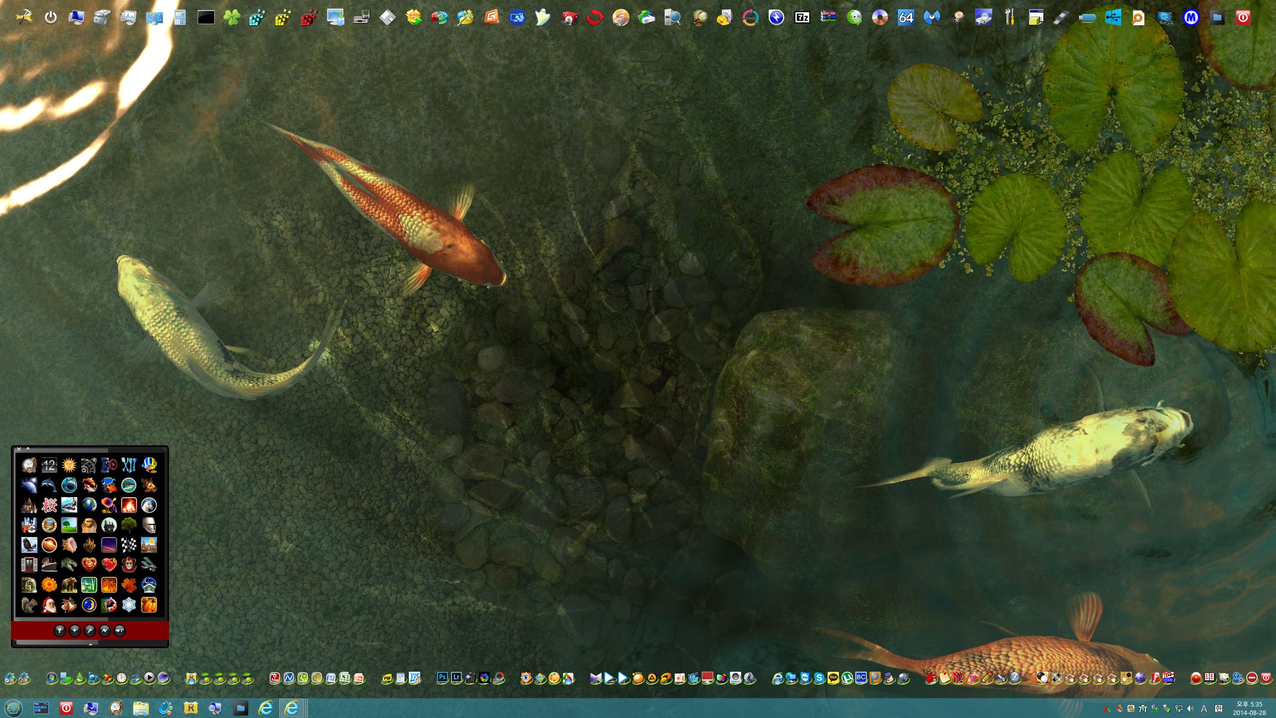Open the blue 64 icon
The width and height of the screenshot is (1276, 718).
(906, 17)
